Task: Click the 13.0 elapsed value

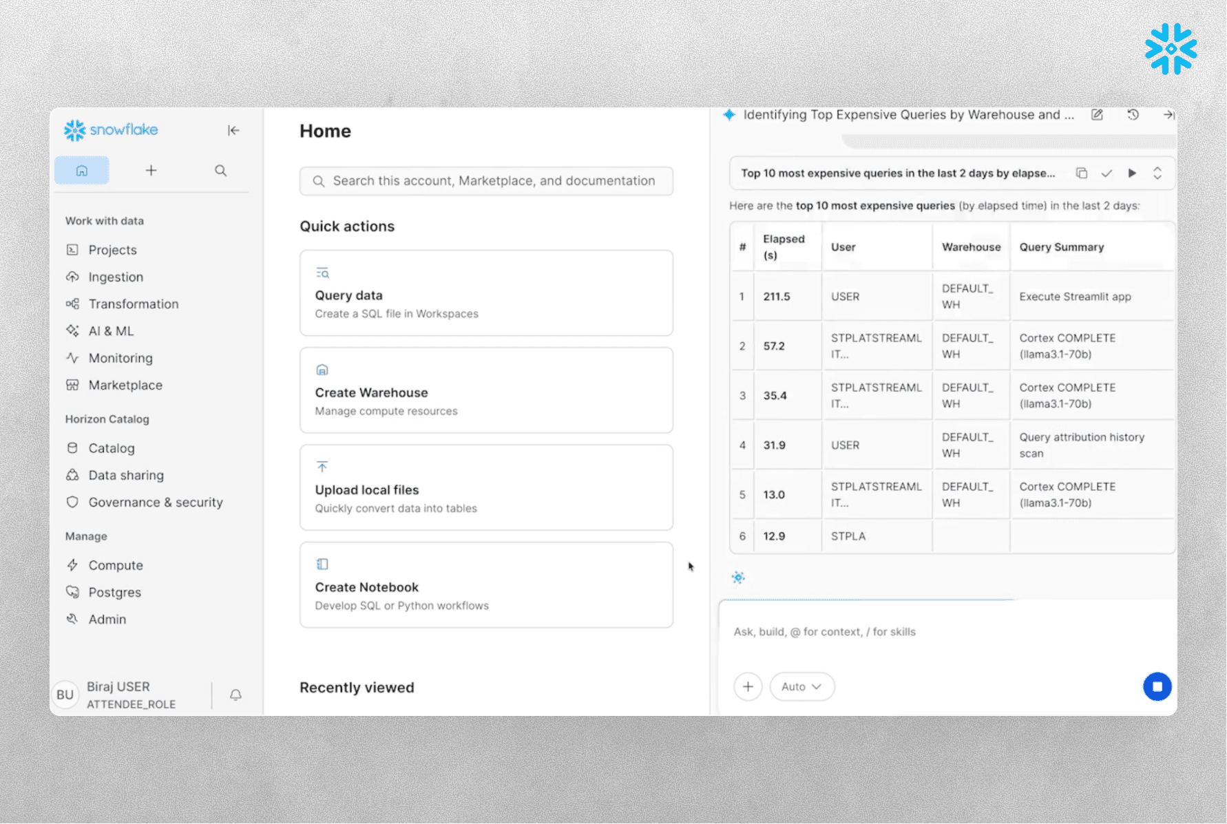Action: [774, 495]
